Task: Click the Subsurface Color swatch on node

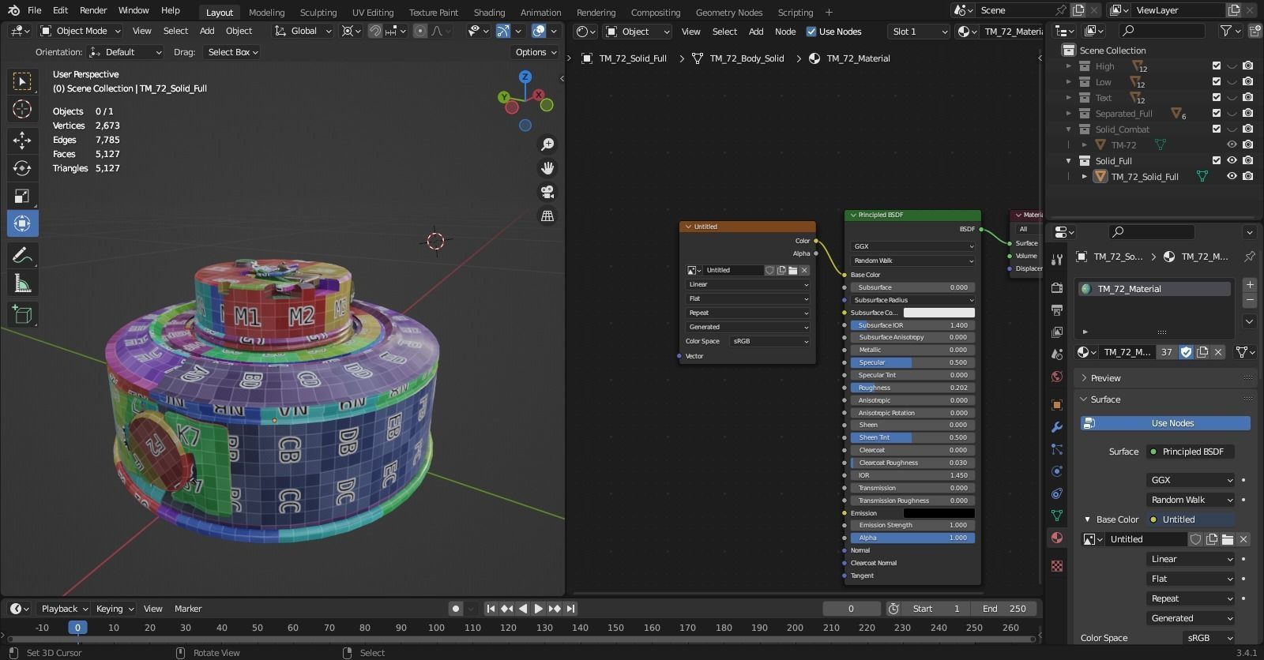Action: click(x=939, y=313)
